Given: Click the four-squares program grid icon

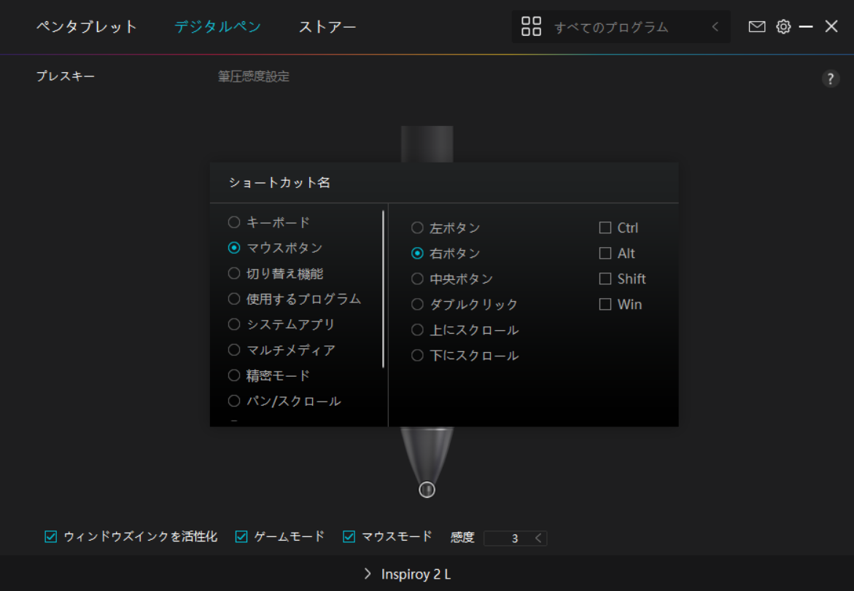Looking at the screenshot, I should click(532, 27).
